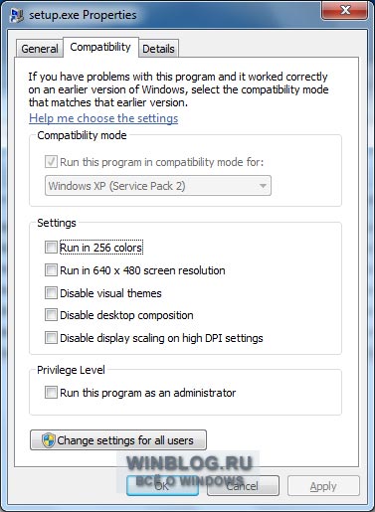Open the Details tab

(x=158, y=49)
